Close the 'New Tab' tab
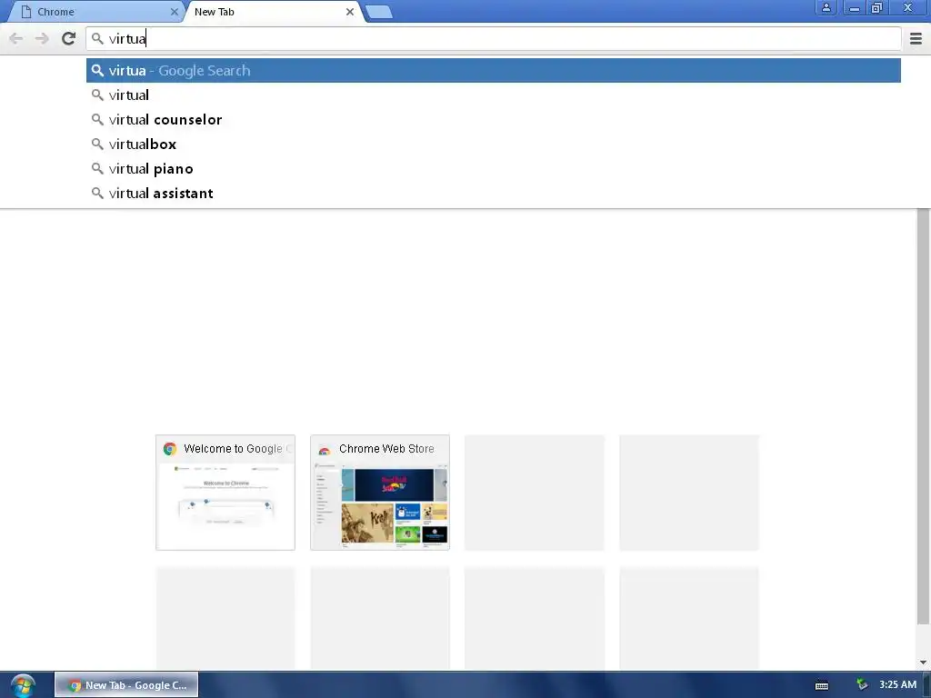931x698 pixels. pyautogui.click(x=350, y=11)
